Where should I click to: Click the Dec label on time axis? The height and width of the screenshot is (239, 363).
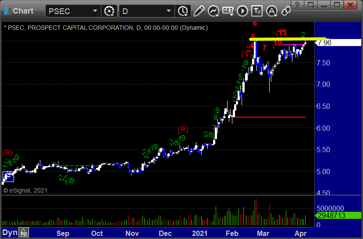pyautogui.click(x=165, y=233)
